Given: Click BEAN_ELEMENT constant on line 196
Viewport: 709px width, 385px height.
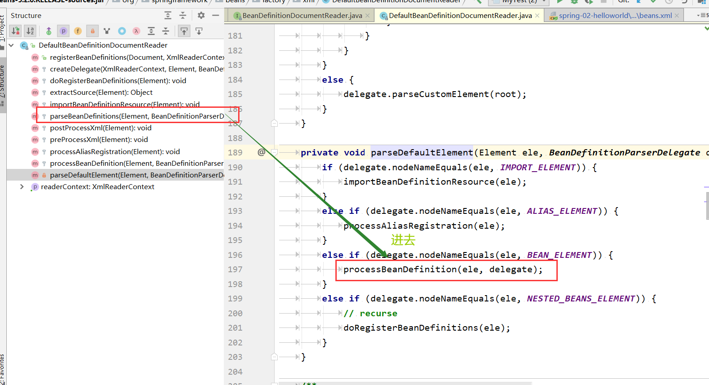Looking at the screenshot, I should click(x=560, y=255).
